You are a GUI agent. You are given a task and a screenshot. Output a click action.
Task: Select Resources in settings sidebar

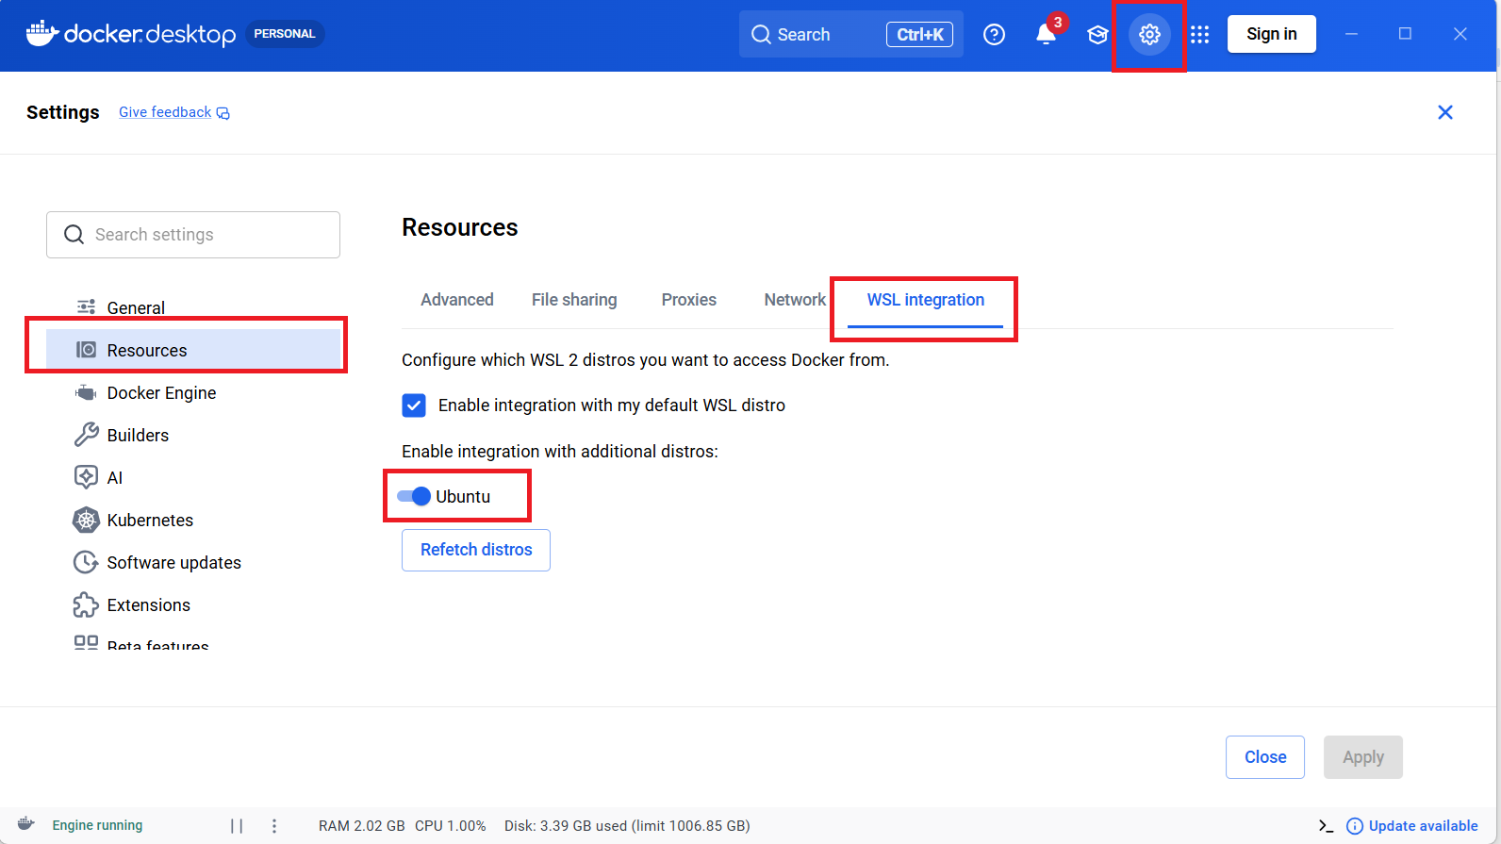tap(193, 350)
